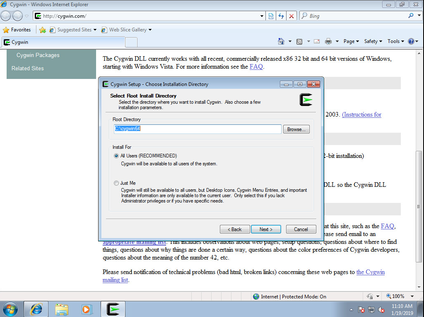Click the address bar with cygwin.com URL

coord(146,16)
